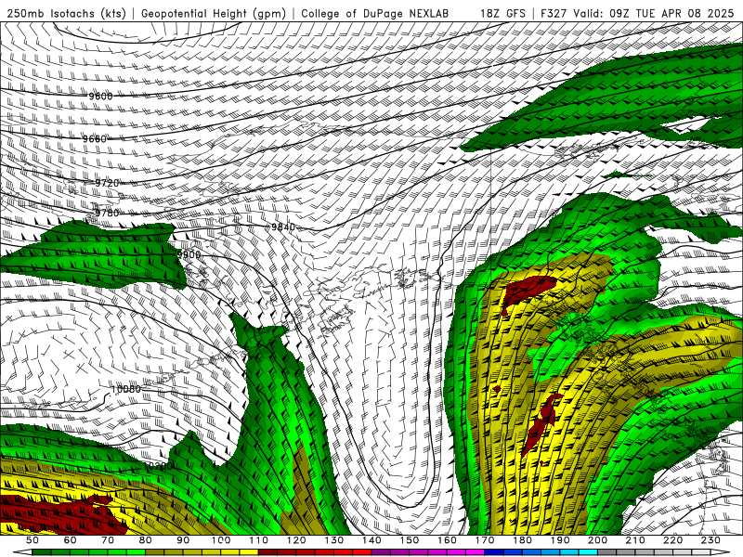Screen dimensions: 743x557
Task: Click the 180 knot legend value
Action: (522, 540)
